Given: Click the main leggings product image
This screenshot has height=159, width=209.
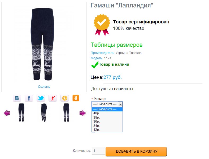Looking at the screenshot, I should point(42,44).
